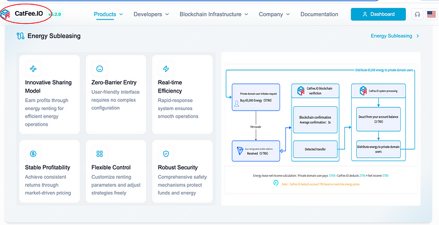Click CatFee.IO logo in system processing box
439x225 pixels.
[363, 91]
